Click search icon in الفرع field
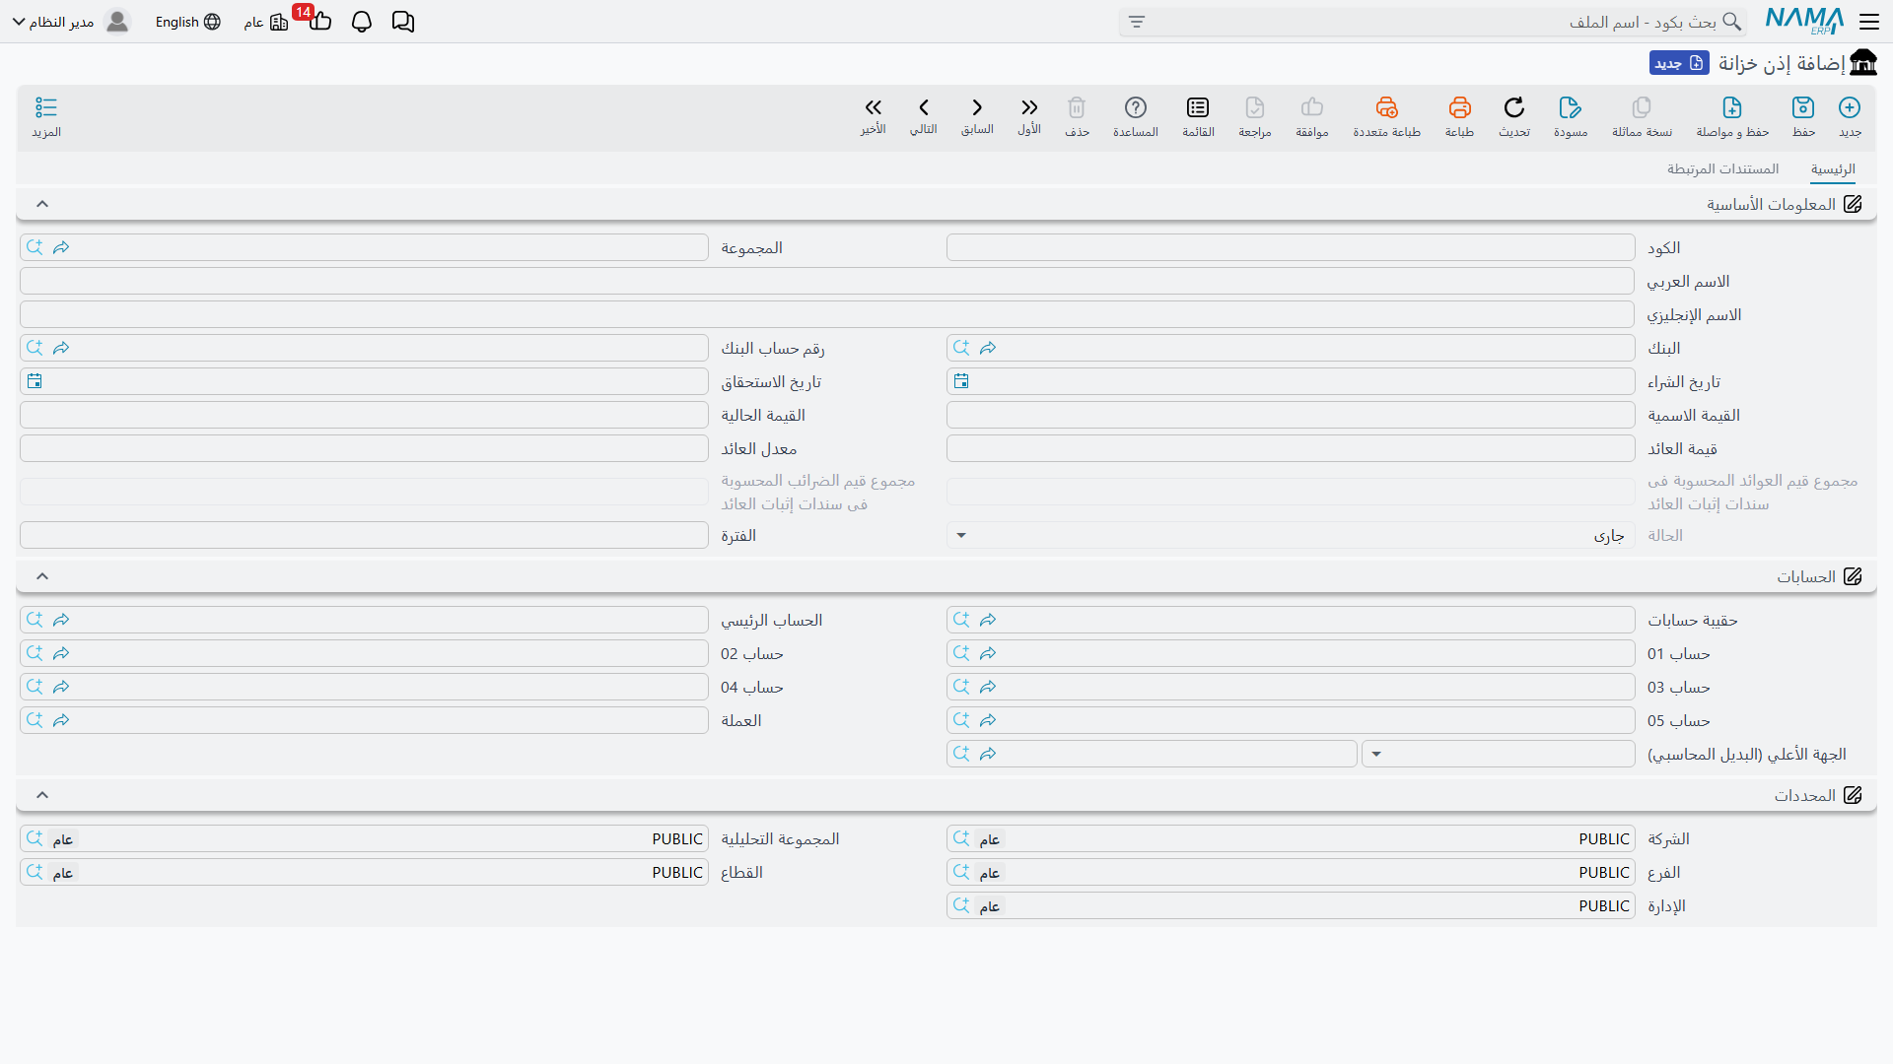The height and width of the screenshot is (1064, 1893). coord(961,872)
